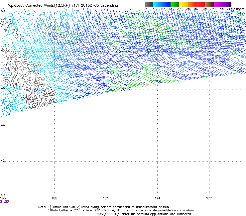This screenshot has height=216, width=246.
Task: Click the yellow 20-25 knots legend segment
Action: [x=184, y=4]
